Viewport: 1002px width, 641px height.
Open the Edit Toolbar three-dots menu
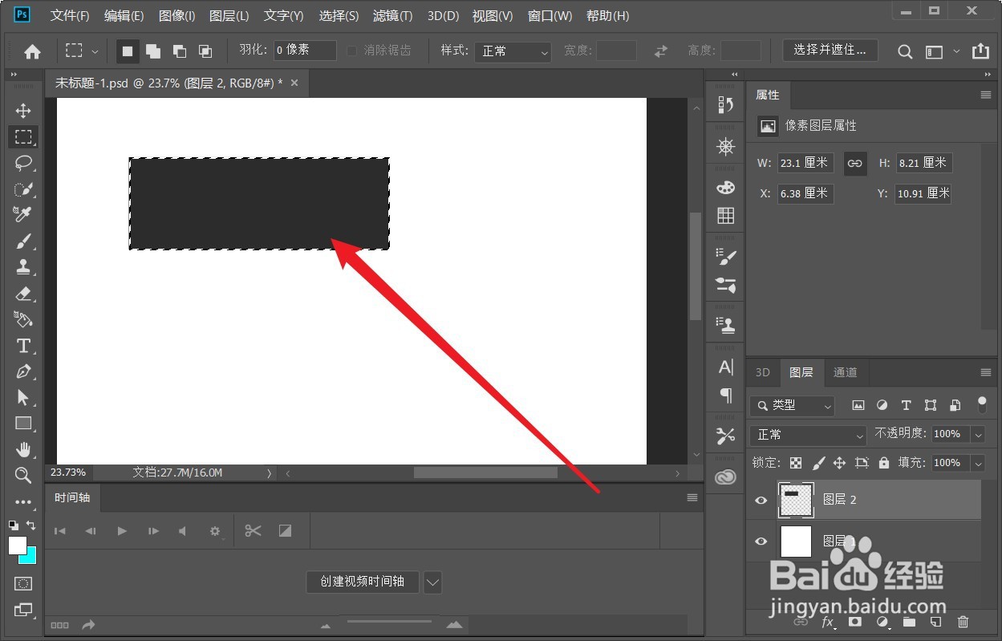coord(23,501)
